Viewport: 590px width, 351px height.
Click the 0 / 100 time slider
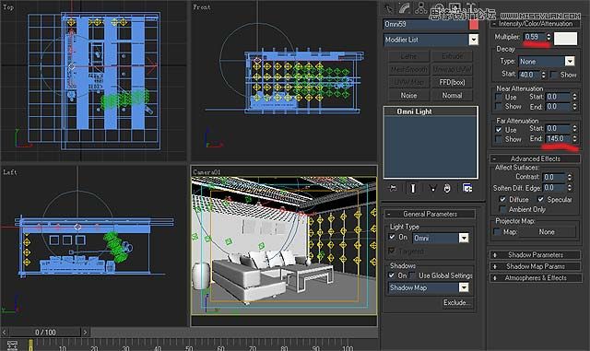45,332
